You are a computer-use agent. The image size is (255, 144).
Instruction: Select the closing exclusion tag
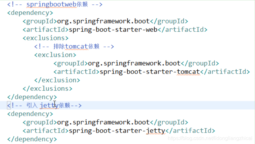point(57,80)
